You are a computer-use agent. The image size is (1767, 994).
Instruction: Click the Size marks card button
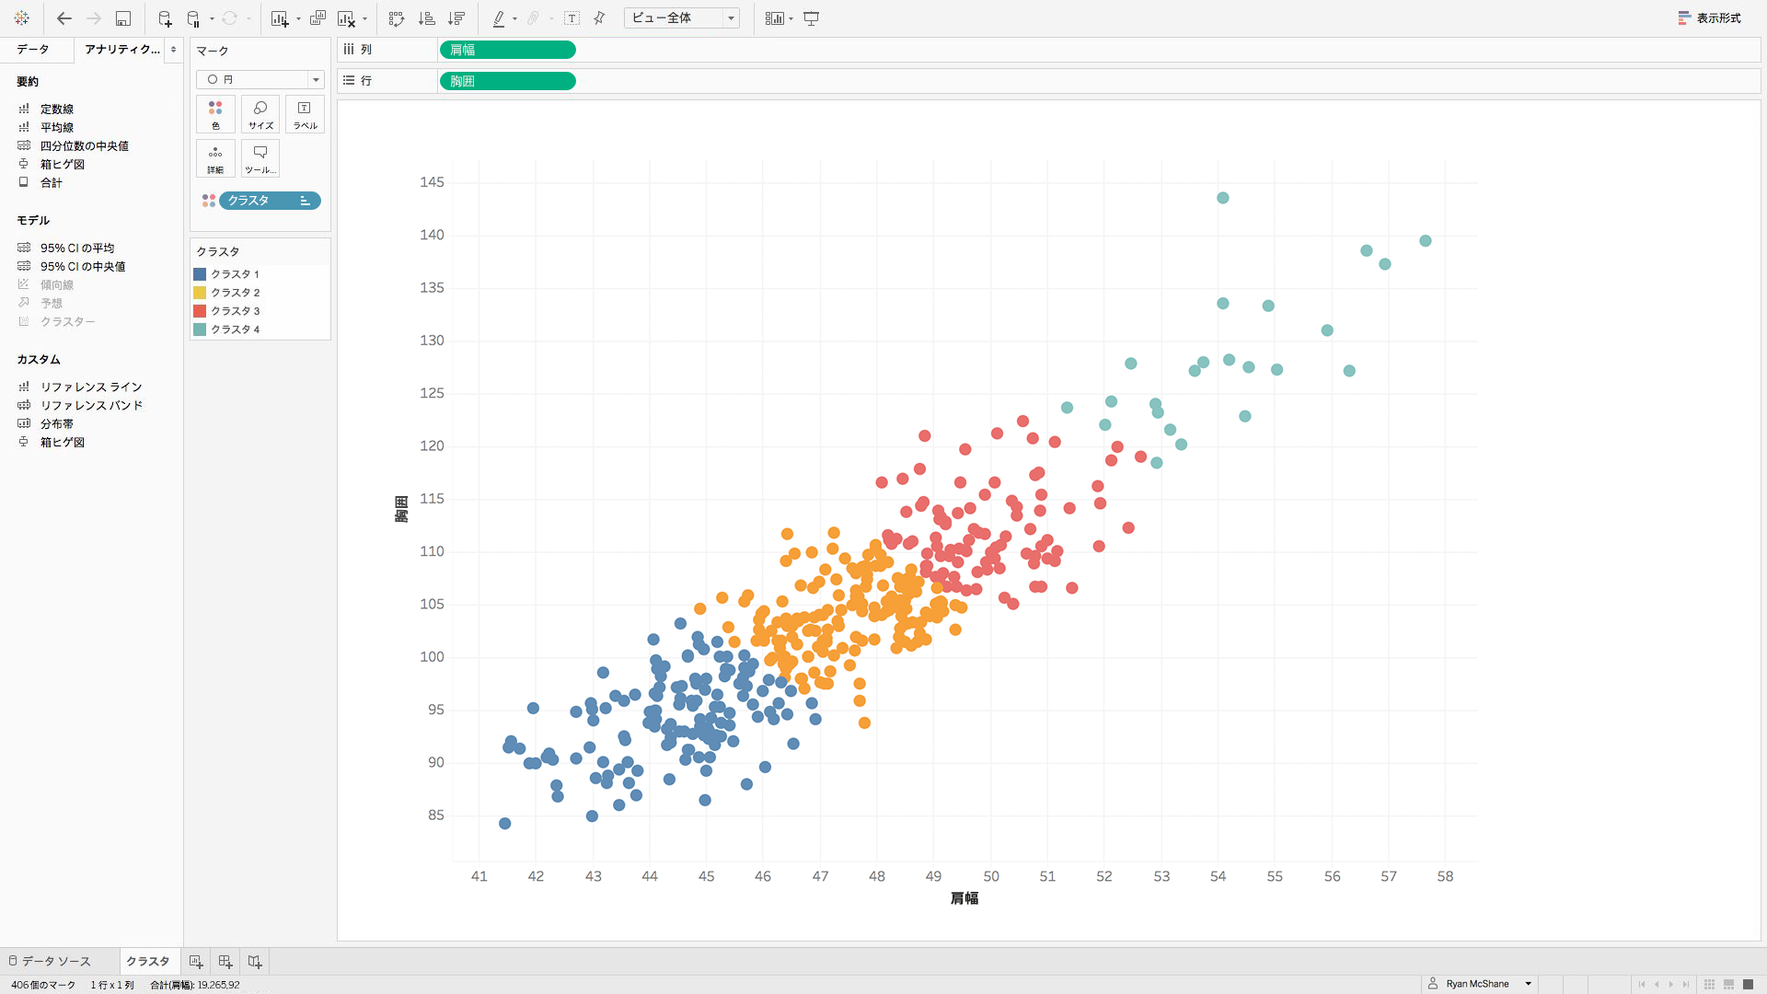click(x=260, y=114)
